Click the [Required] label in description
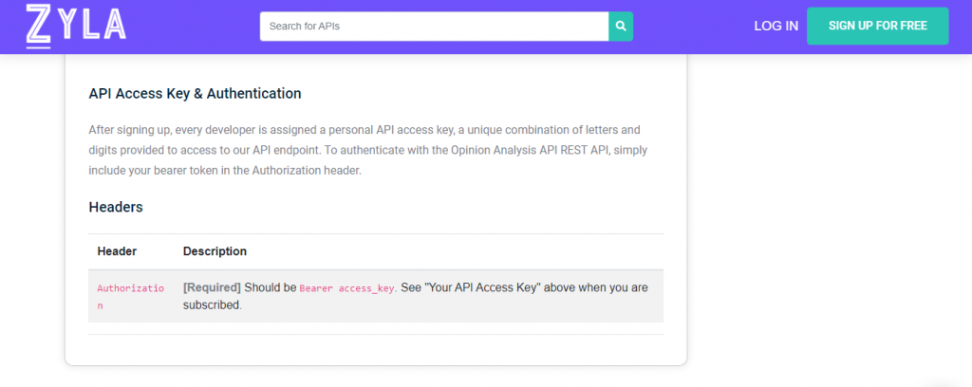Viewport: 972px width, 387px height. pos(212,288)
